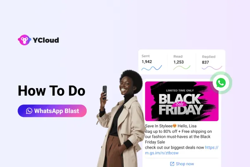Click the smartphone held by the woman

point(105,92)
